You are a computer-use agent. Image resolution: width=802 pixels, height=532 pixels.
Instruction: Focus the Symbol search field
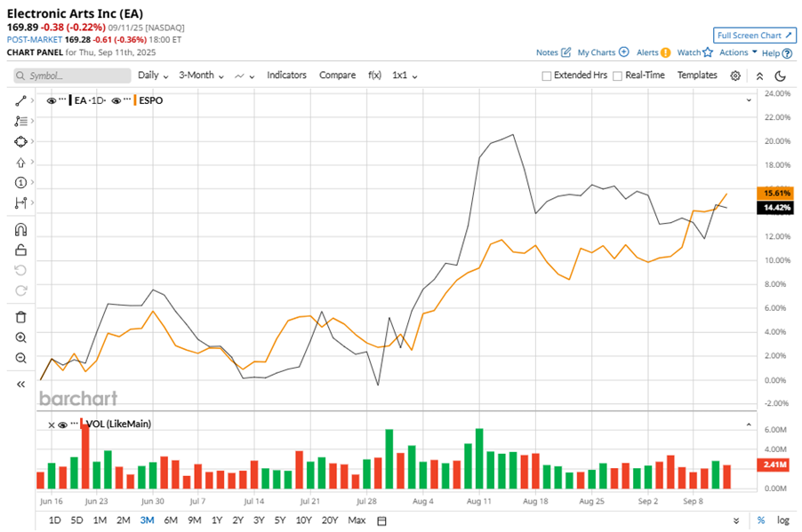point(72,75)
